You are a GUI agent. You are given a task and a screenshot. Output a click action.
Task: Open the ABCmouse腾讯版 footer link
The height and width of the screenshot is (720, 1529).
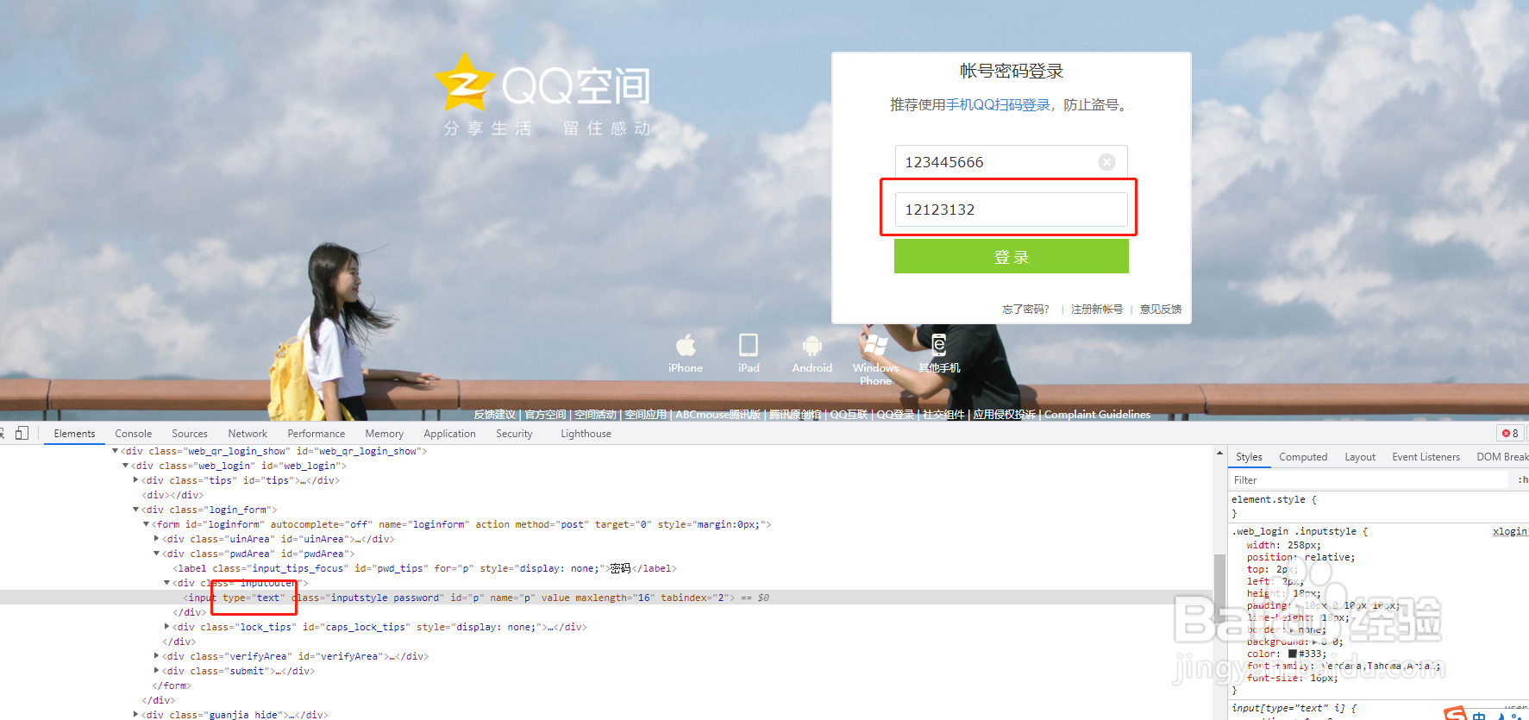click(x=718, y=415)
